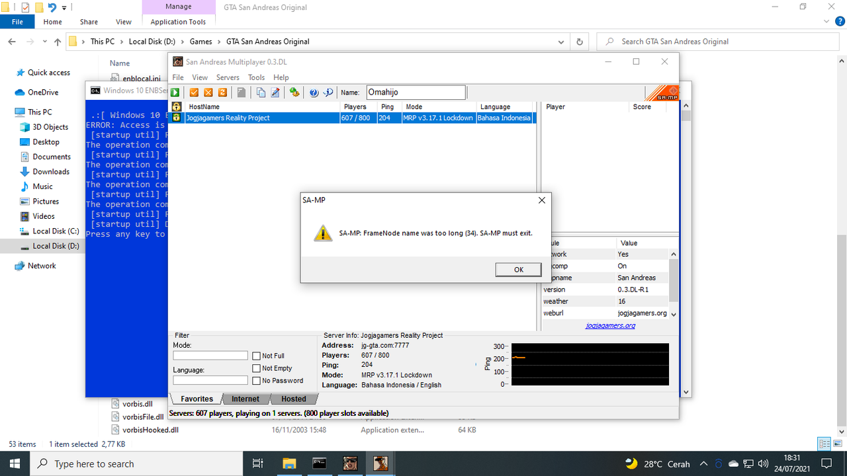This screenshot has width=847, height=476.
Task: Click the Language filter input field
Action: click(x=210, y=380)
